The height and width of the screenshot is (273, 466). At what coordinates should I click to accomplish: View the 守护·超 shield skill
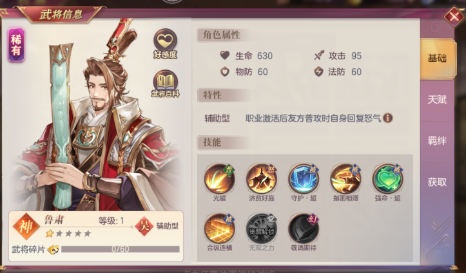tap(304, 179)
